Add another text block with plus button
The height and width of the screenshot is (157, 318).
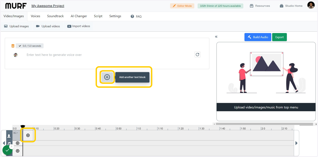[107, 77]
